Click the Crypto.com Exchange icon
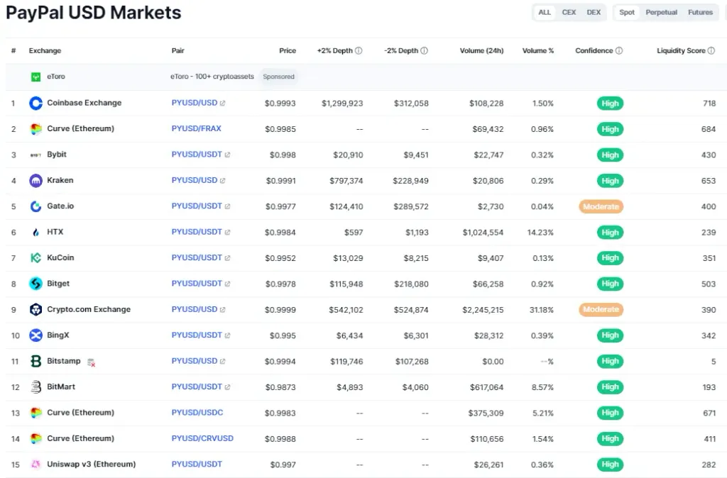 coord(36,309)
